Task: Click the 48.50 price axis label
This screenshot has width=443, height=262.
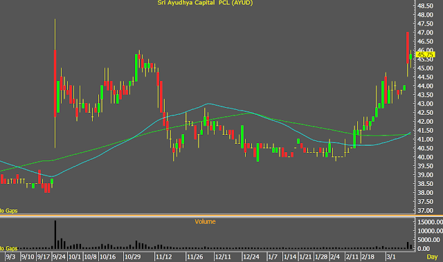Action: pyautogui.click(x=425, y=6)
